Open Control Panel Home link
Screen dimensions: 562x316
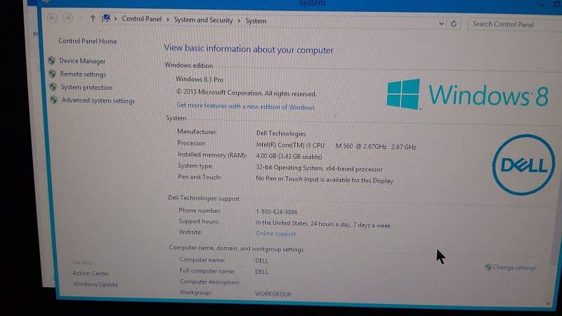pyautogui.click(x=88, y=41)
